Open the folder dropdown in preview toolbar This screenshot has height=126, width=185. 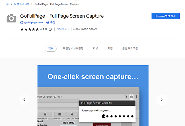[61, 114]
